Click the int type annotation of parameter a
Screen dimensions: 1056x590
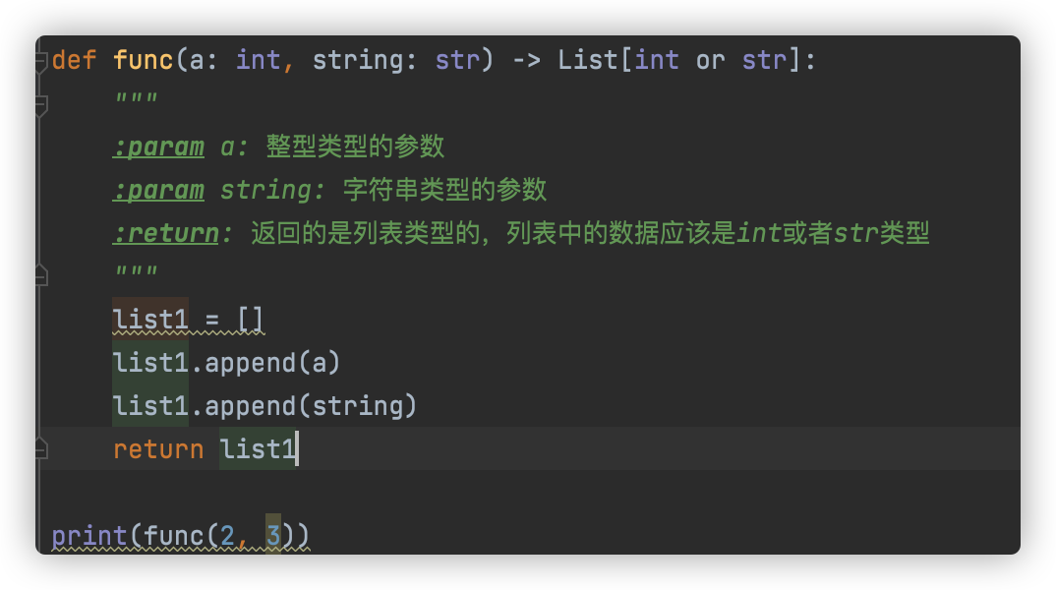[258, 60]
